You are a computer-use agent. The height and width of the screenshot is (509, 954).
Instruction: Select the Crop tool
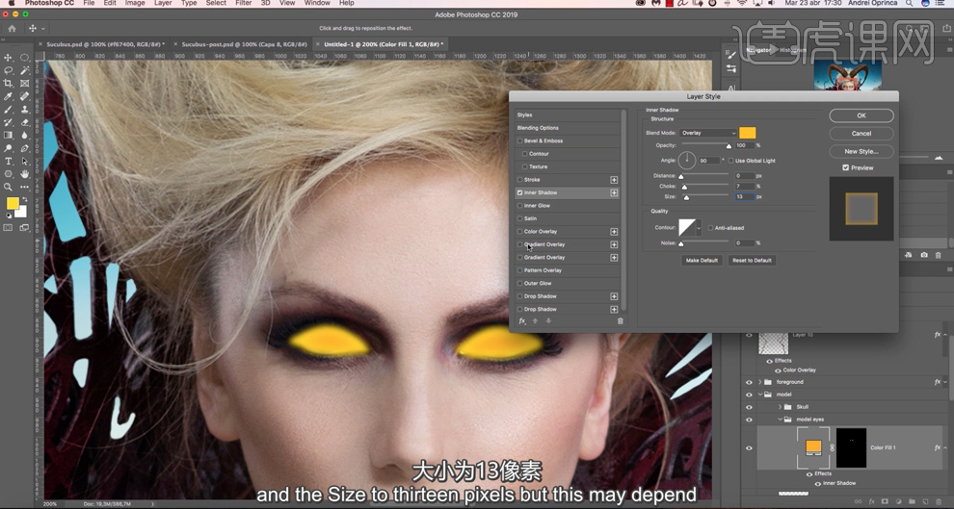(9, 84)
